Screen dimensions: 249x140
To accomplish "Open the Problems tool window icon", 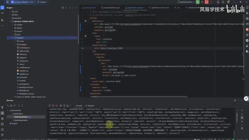I will [2, 129].
